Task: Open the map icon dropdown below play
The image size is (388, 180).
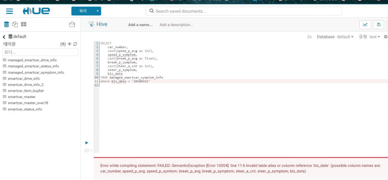Action: (x=88, y=150)
